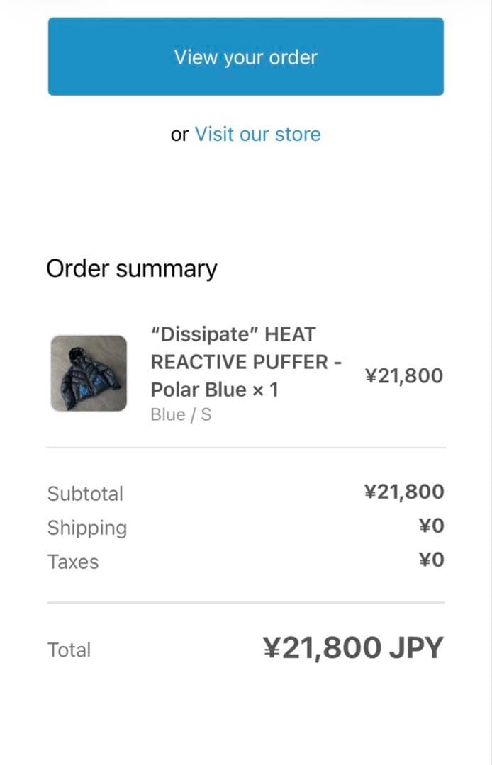Screen dimensions: 492x765
Task: Click the Taxes ¥0 value
Action: [431, 560]
